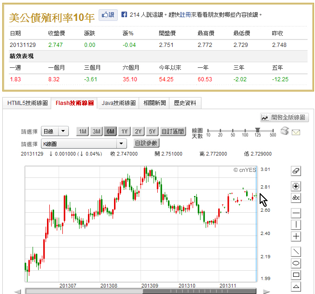Image resolution: width=315 pixels, height=294 pixels.
Task: Click the 自訂區間 custom range button
Action: click(x=173, y=131)
